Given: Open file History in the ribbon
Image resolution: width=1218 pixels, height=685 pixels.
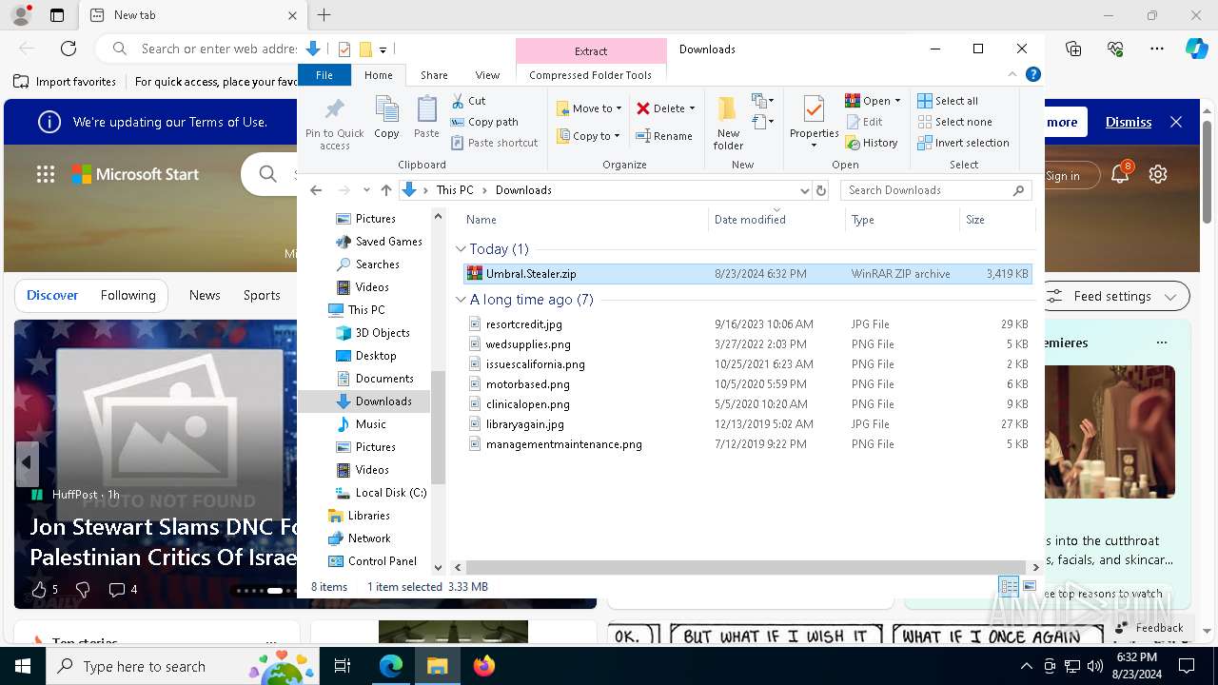Looking at the screenshot, I should [871, 143].
